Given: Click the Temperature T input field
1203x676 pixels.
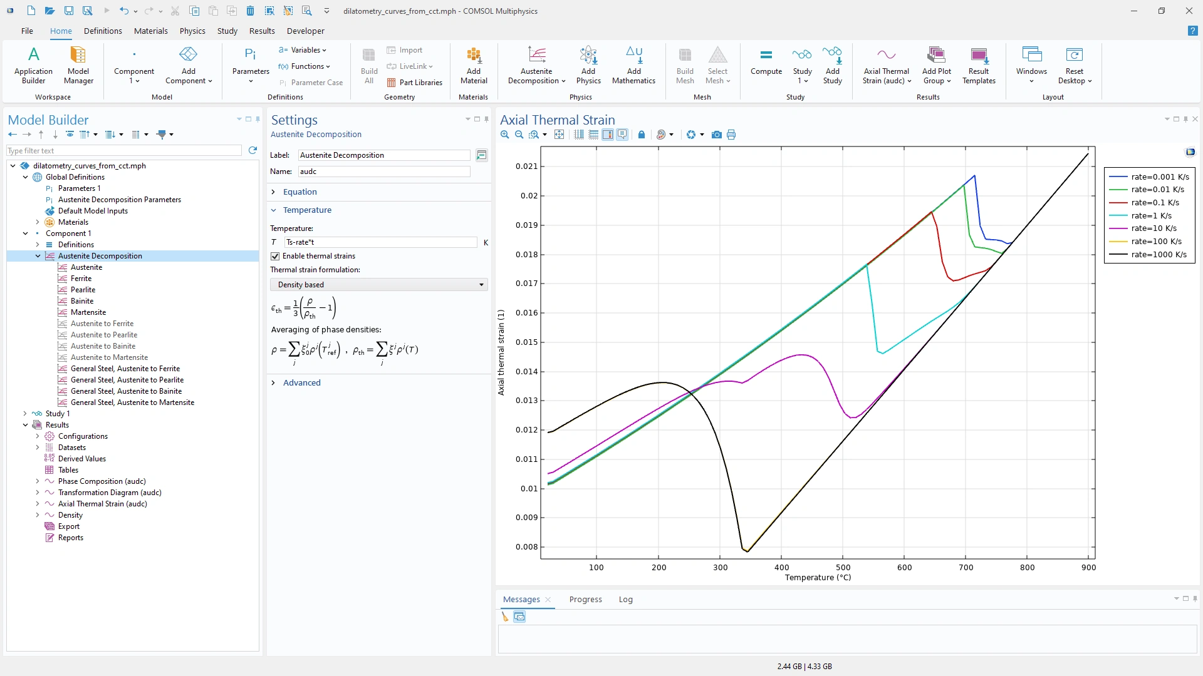Looking at the screenshot, I should [x=380, y=242].
